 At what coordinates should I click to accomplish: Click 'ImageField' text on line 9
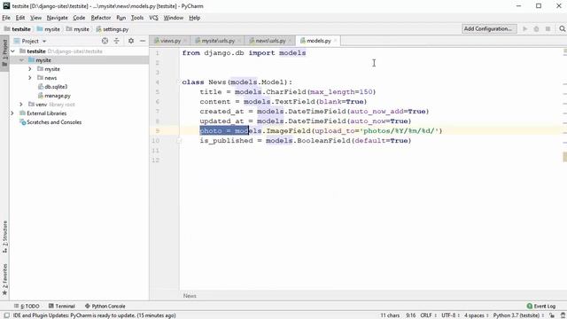click(288, 130)
